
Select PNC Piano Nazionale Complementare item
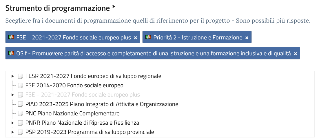click(x=72, y=113)
